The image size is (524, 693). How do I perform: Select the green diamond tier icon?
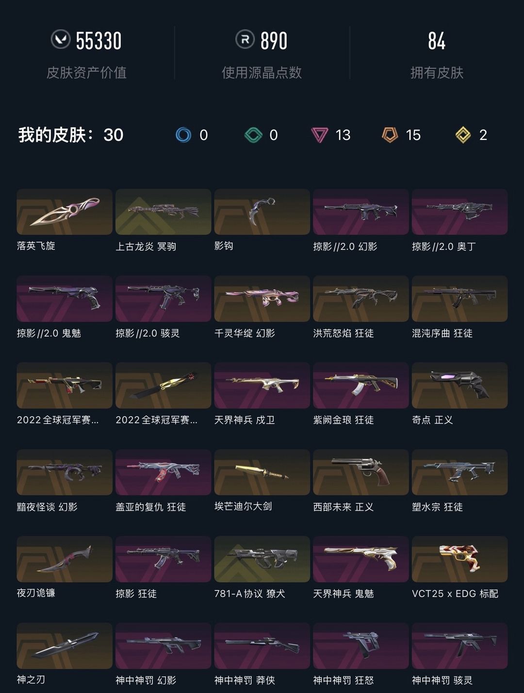[253, 135]
